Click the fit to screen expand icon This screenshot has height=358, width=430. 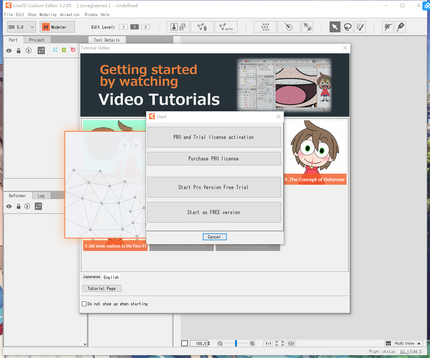coord(279,343)
